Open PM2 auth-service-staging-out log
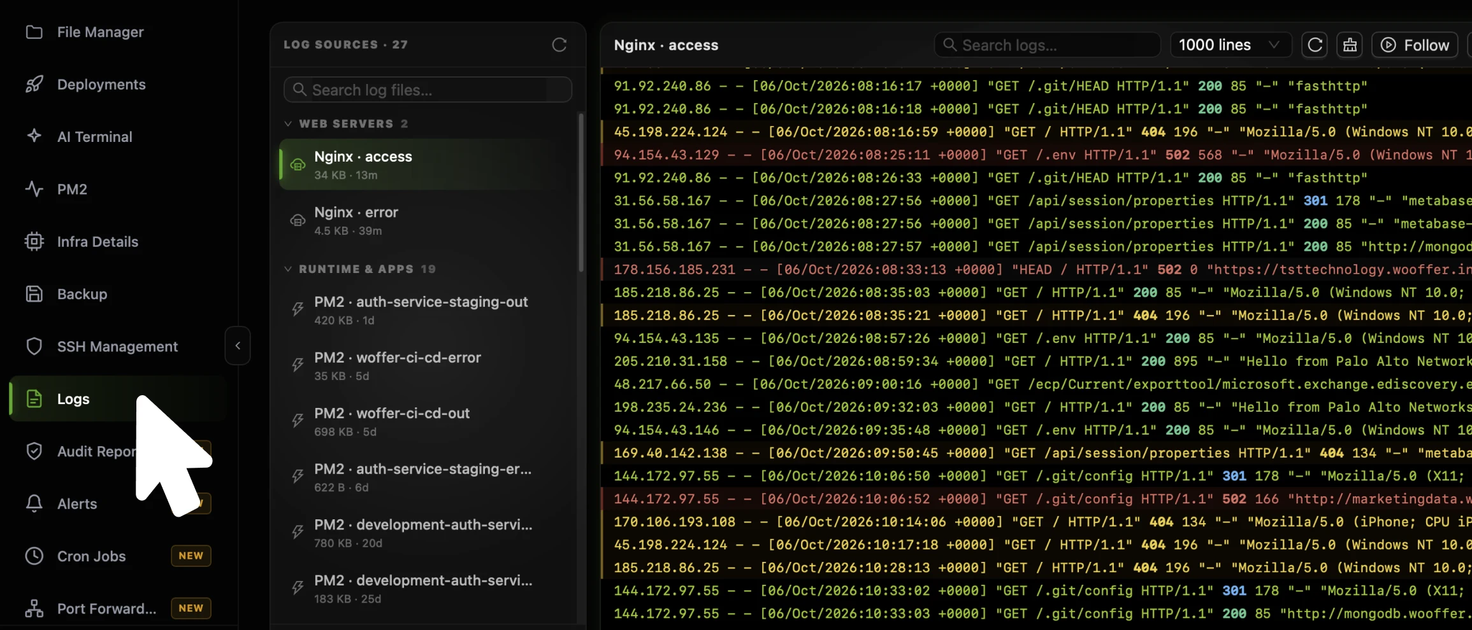The width and height of the screenshot is (1472, 630). [428, 310]
